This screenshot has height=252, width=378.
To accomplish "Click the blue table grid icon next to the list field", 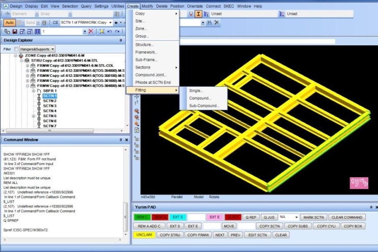I will tap(37, 32).
